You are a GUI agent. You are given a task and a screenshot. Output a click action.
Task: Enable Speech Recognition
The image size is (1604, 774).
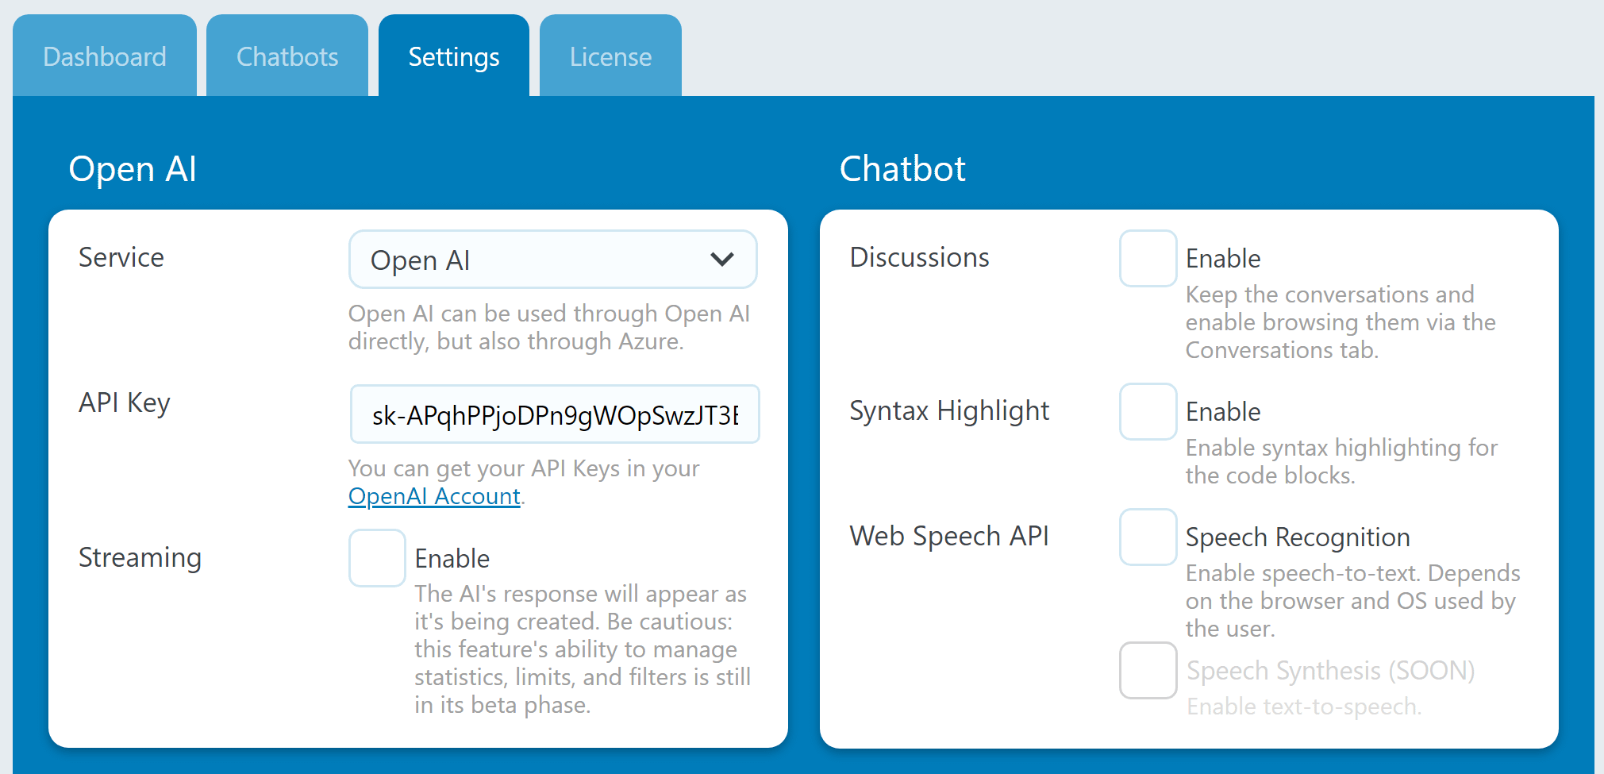click(x=1148, y=537)
